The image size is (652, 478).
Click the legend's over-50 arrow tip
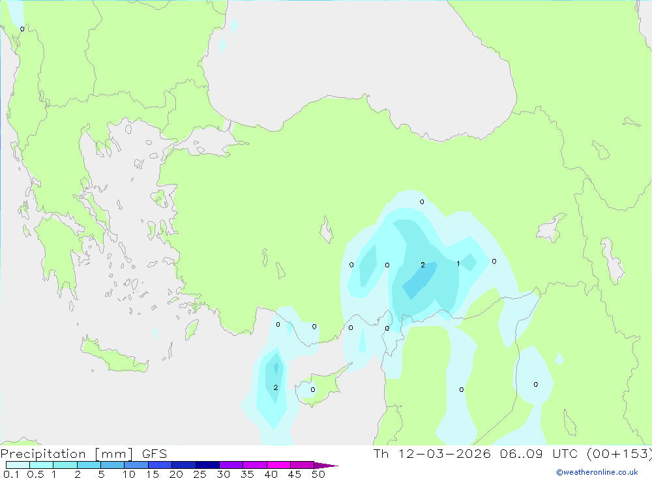coord(326,465)
